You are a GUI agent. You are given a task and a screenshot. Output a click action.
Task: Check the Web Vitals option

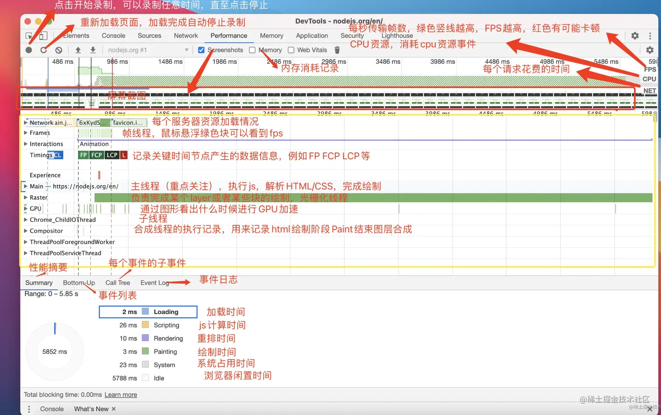click(291, 50)
